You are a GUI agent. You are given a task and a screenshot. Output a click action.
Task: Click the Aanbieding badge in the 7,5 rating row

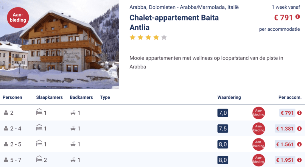coord(259,129)
